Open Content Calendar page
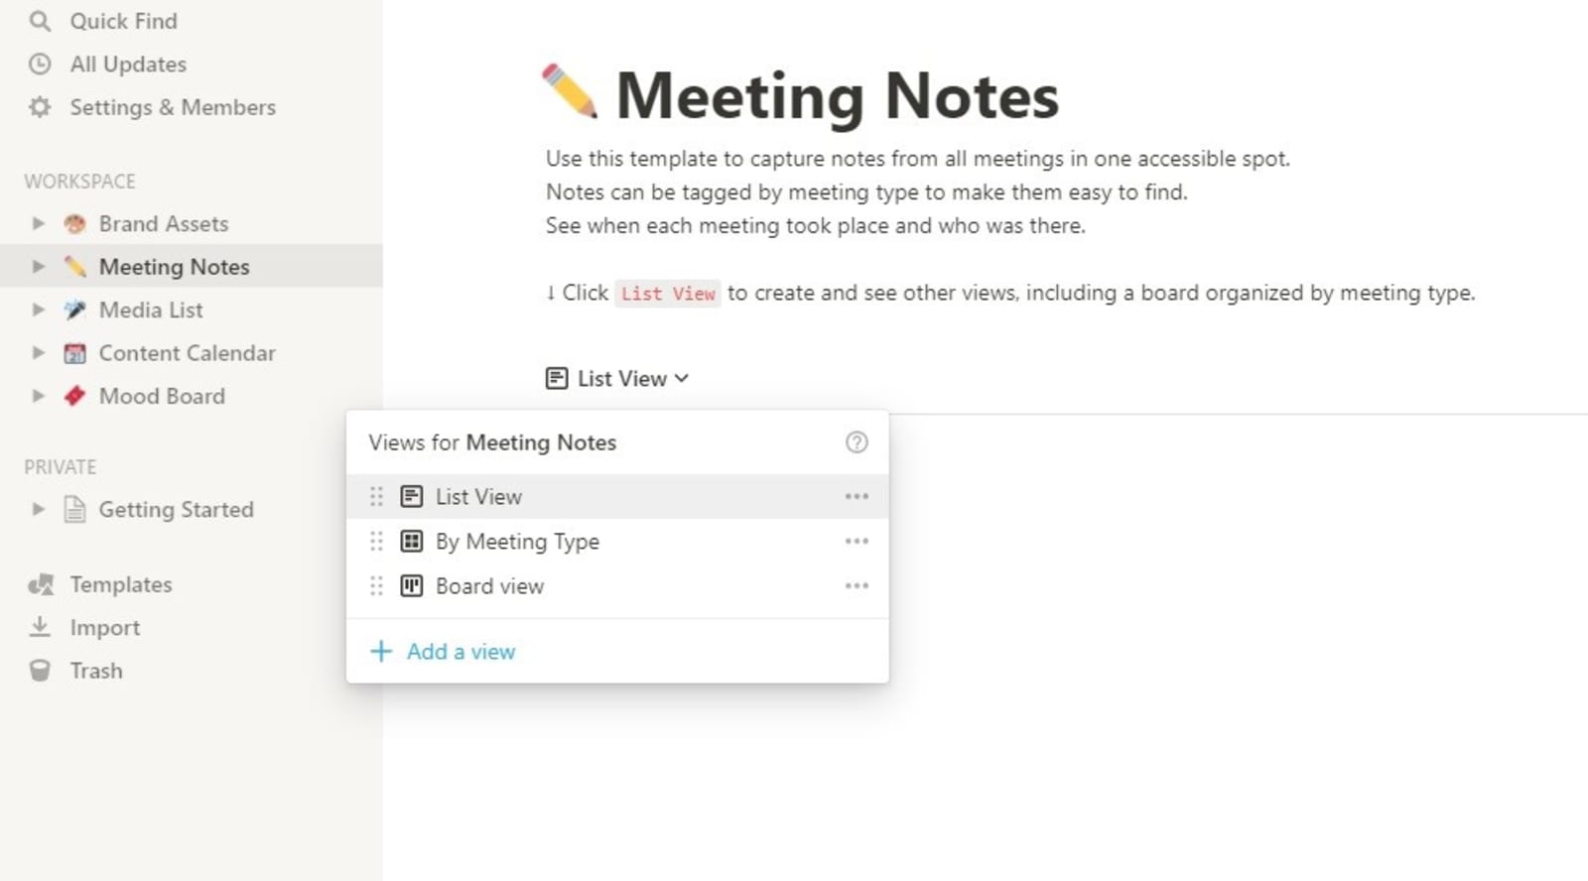 click(187, 353)
